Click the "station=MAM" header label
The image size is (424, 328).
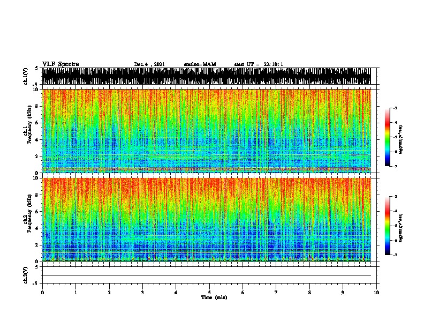pos(200,64)
